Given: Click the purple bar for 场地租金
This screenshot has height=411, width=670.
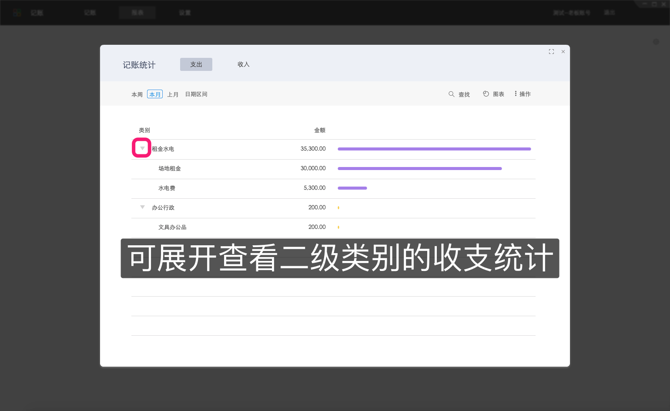Looking at the screenshot, I should click(420, 168).
